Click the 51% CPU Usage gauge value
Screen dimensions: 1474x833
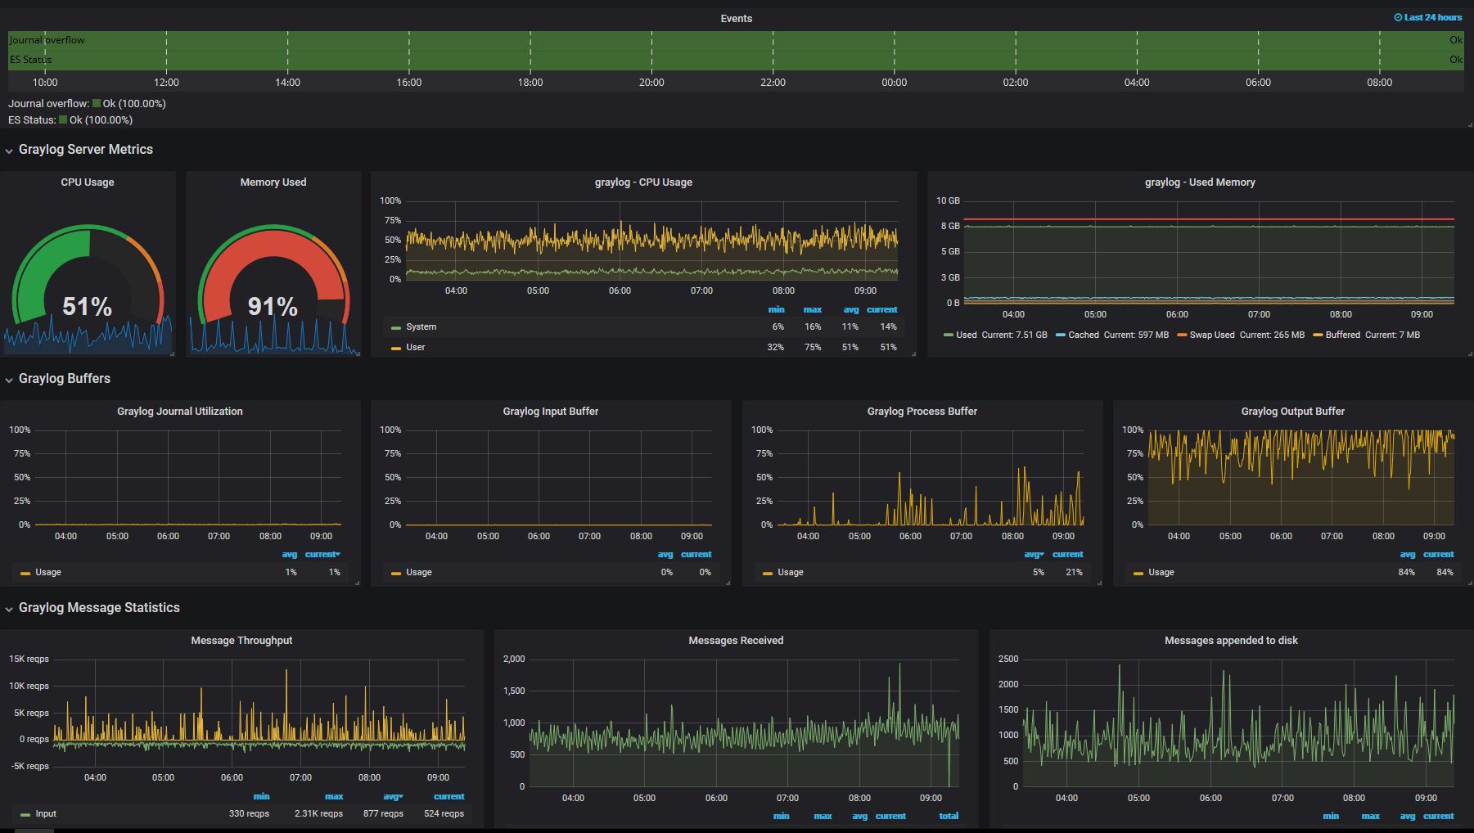point(88,306)
